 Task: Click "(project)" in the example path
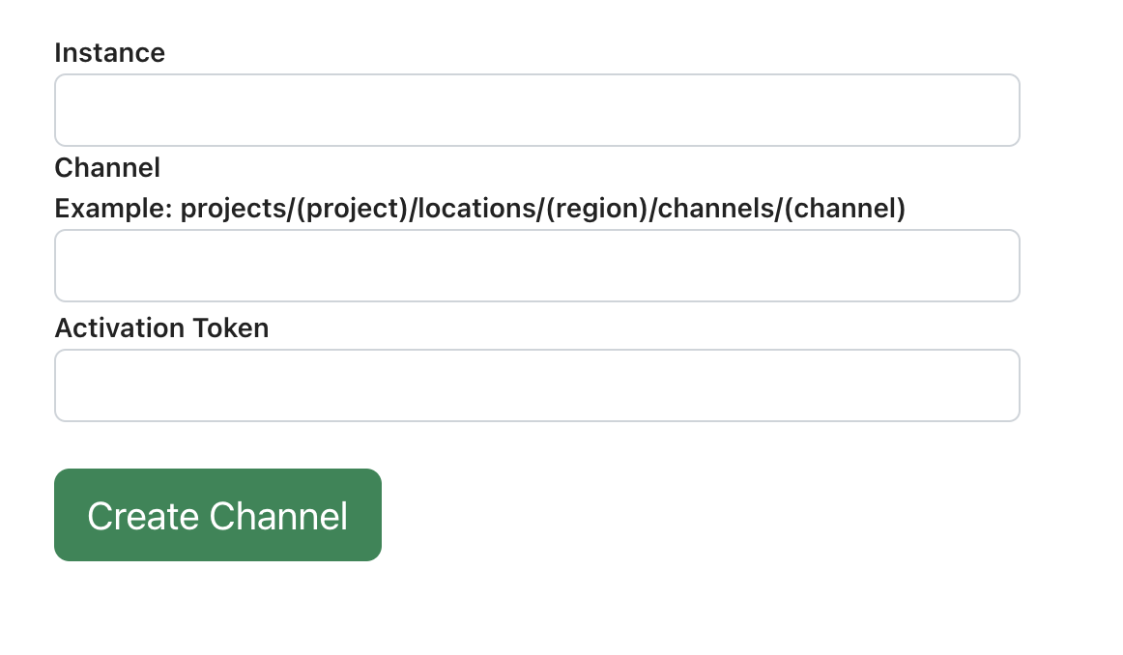(x=350, y=209)
